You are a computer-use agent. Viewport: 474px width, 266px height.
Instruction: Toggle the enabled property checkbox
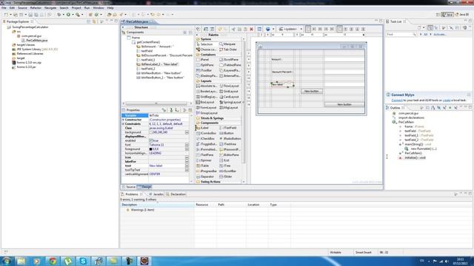[151, 140]
